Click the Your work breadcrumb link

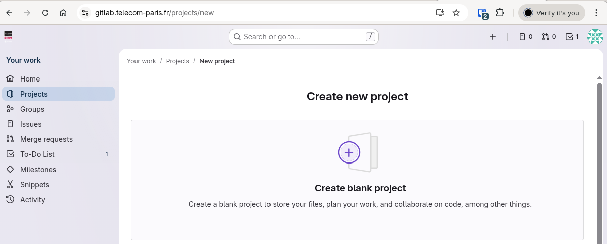(141, 61)
